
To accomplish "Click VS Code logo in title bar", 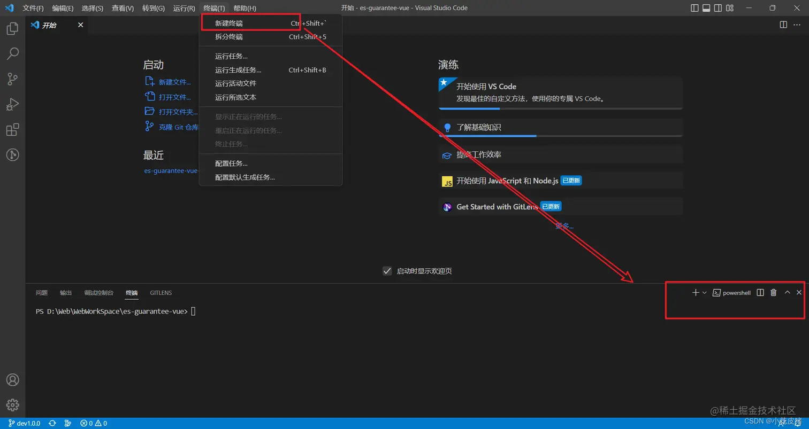I will pyautogui.click(x=9, y=8).
